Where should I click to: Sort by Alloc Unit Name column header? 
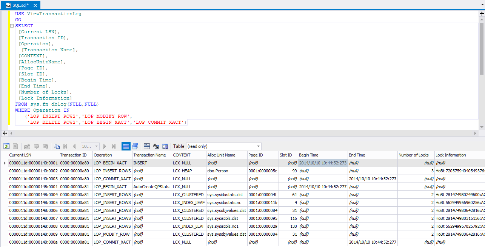click(226, 155)
